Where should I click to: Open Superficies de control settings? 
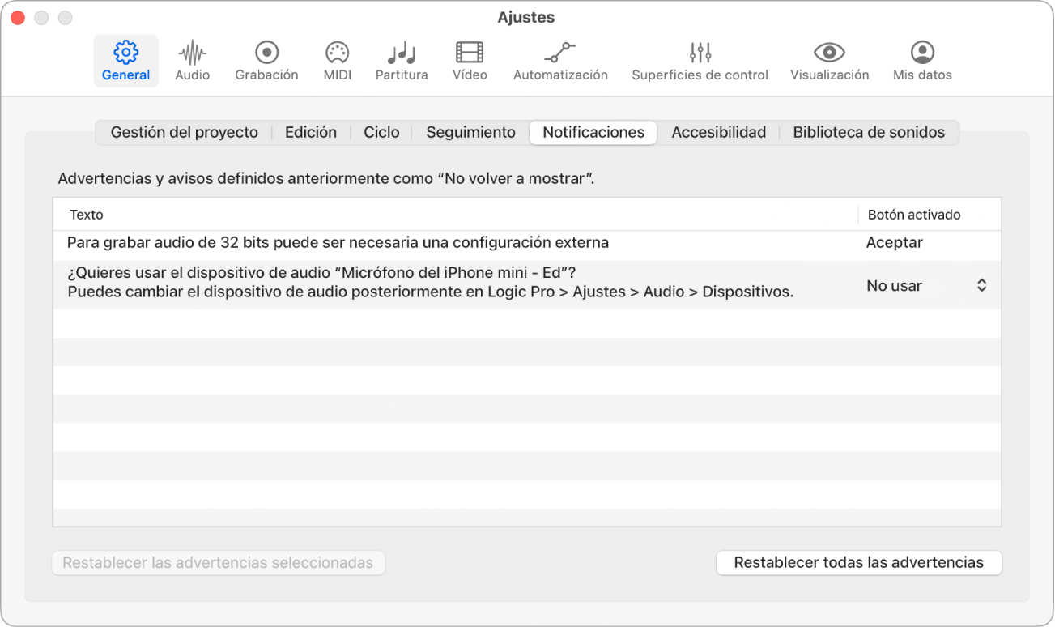click(x=699, y=60)
